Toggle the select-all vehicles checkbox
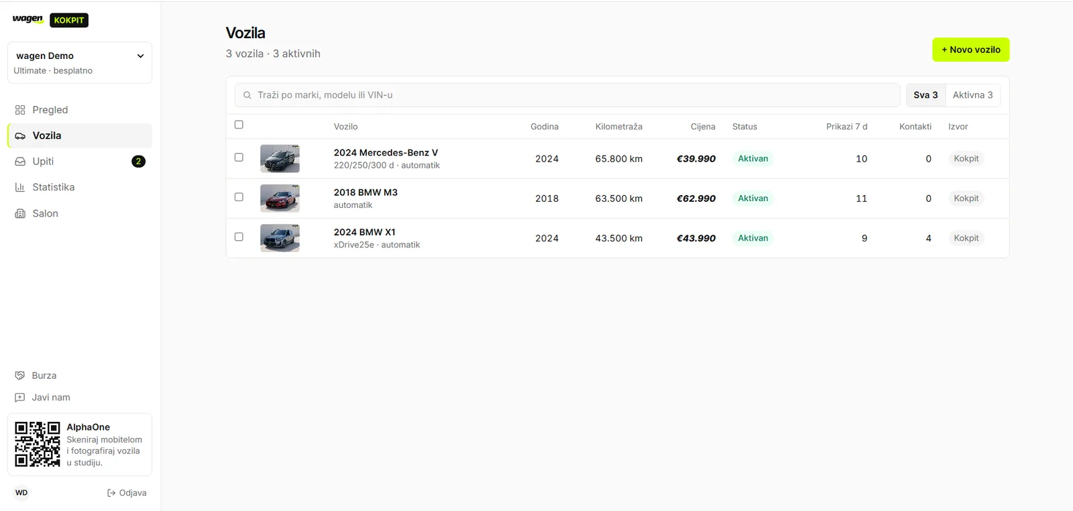 point(239,125)
